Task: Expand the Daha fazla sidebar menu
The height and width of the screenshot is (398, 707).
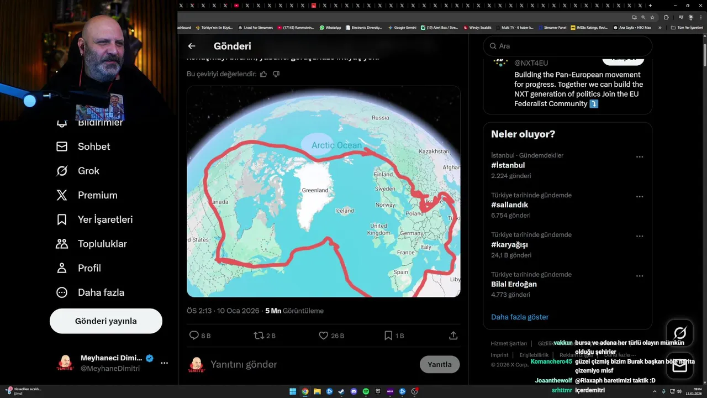Action: [x=90, y=292]
